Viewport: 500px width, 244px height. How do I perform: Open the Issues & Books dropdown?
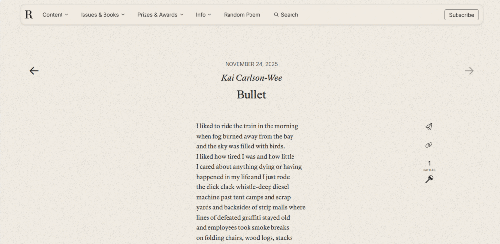point(103,15)
